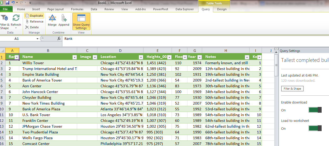The width and height of the screenshot is (329, 146).
Task: Click the Delete query button
Action: pyautogui.click(x=32, y=27)
